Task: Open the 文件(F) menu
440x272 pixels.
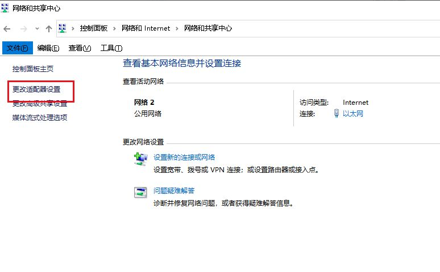Action: coord(18,48)
